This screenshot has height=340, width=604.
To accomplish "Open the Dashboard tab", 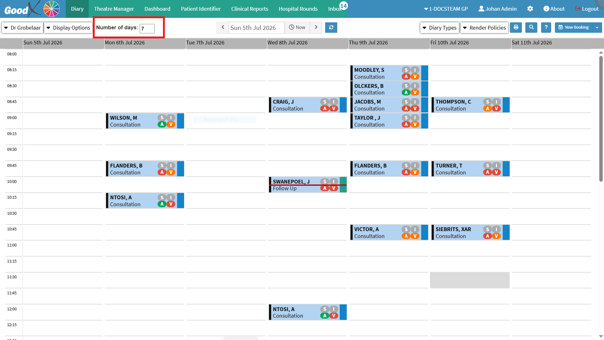I will click(157, 9).
